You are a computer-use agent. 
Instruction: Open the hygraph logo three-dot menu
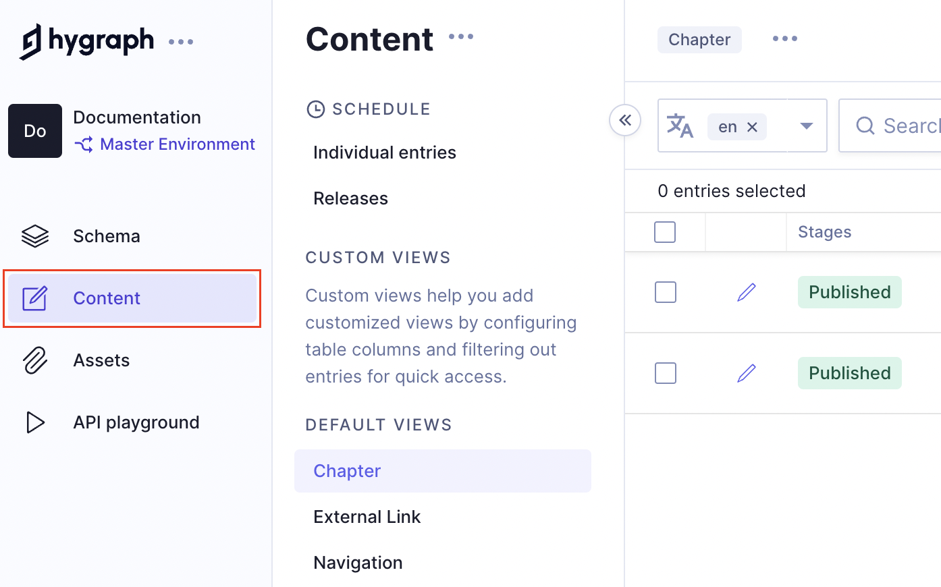[181, 42]
